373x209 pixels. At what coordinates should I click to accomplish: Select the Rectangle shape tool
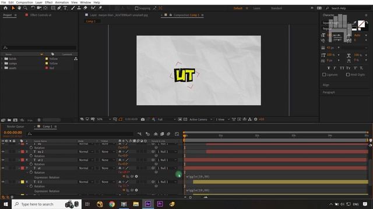pos(53,8)
